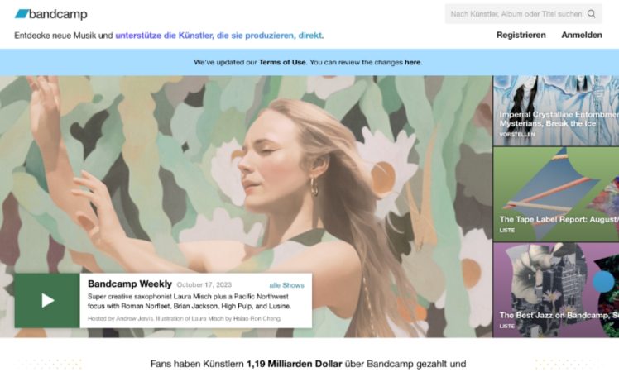Image resolution: width=619 pixels, height=372 pixels.
Task: Open The Best Jazz on Bandcamp thumbnail
Action: pos(556,290)
